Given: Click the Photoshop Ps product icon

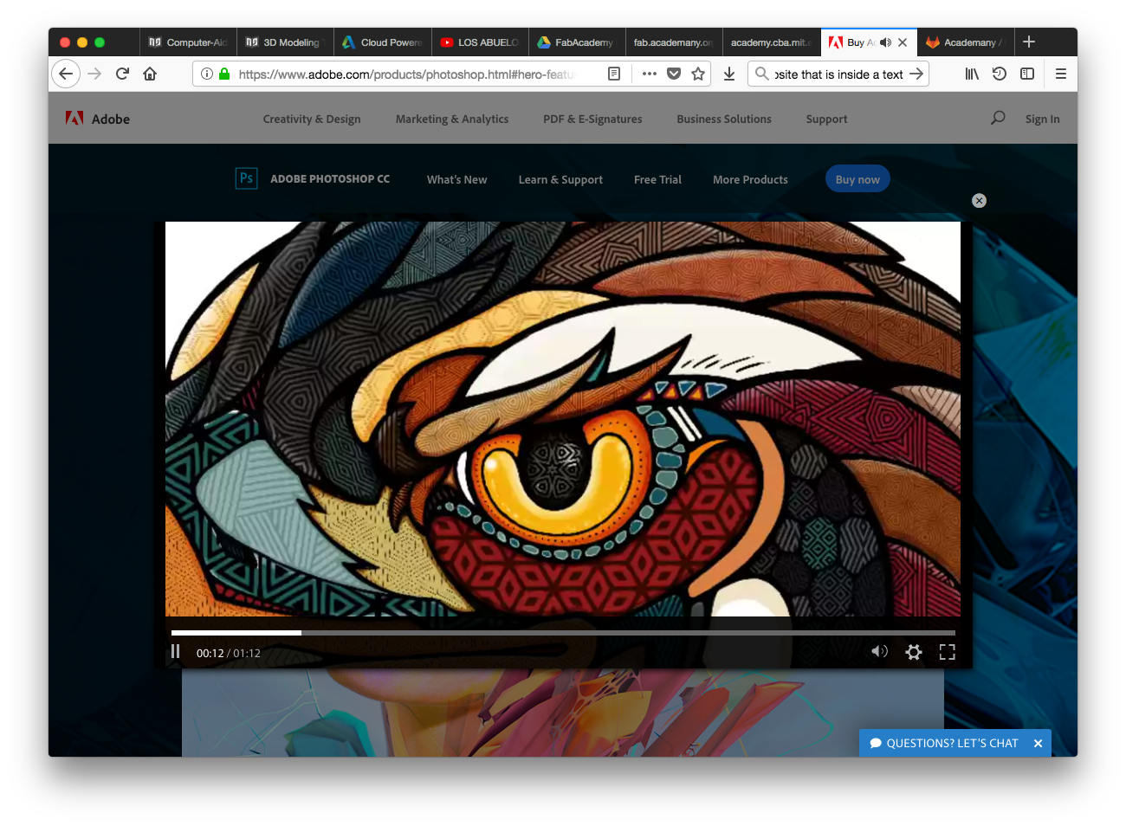Looking at the screenshot, I should [247, 178].
